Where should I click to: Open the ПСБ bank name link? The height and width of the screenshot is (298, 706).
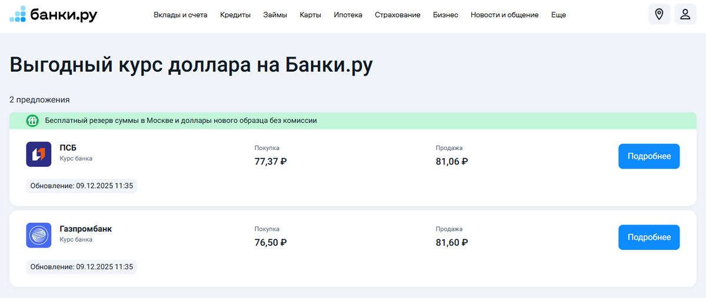pos(68,148)
